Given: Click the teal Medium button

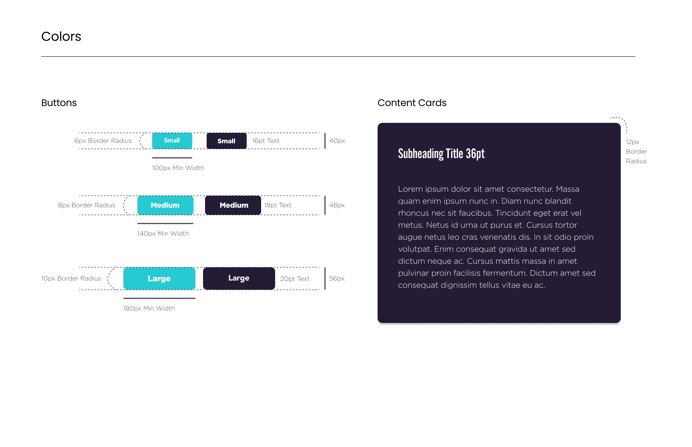Looking at the screenshot, I should point(165,205).
